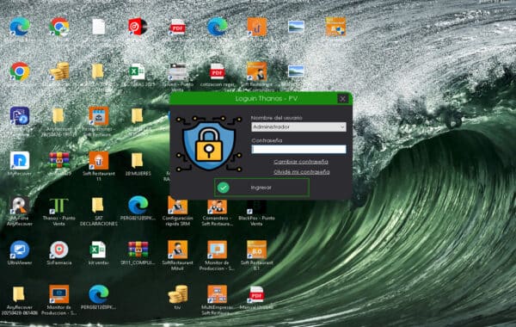Select the Soft Restaurant 8.1 icon
Viewport: 516px width, 327px height.
(x=256, y=256)
